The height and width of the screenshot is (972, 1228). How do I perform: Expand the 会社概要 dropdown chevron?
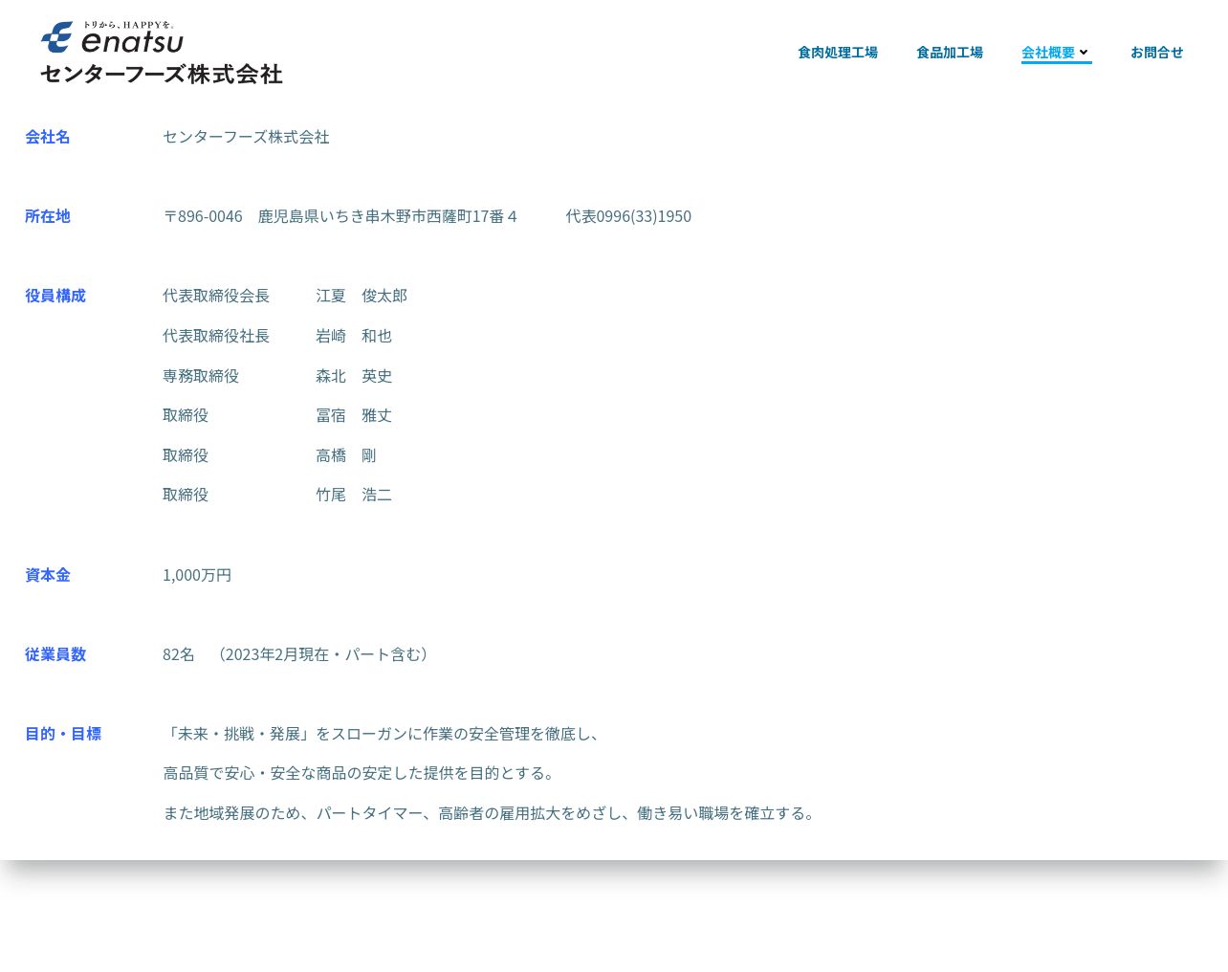1084,53
